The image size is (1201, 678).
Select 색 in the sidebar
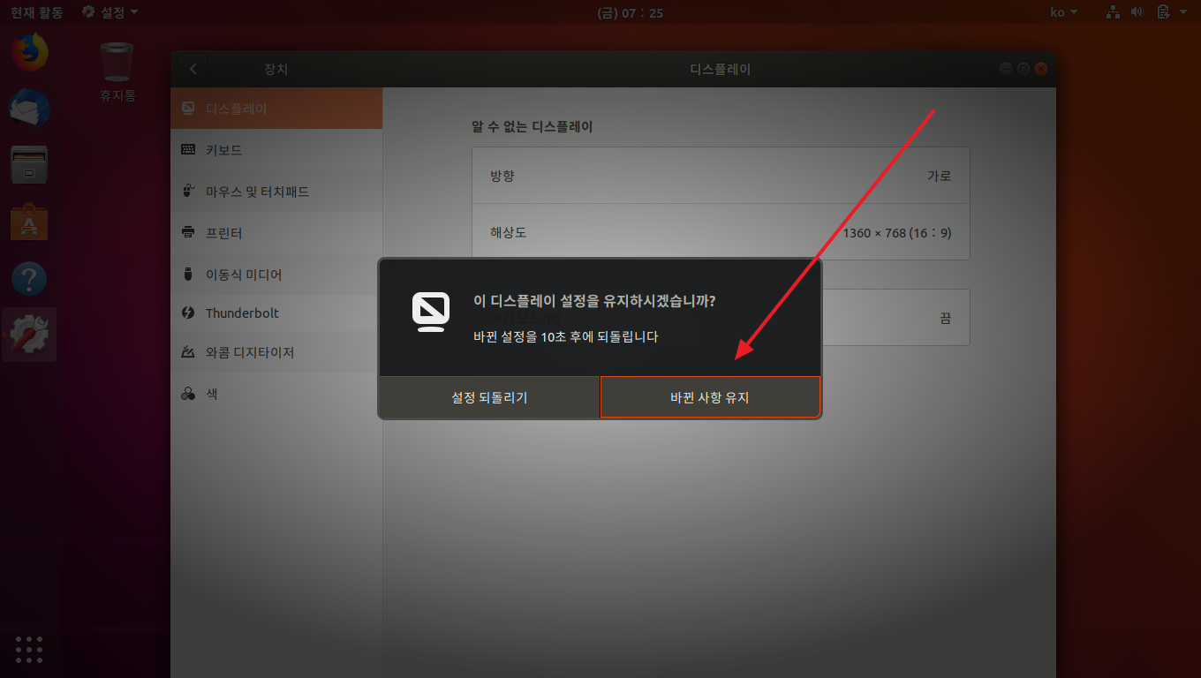tap(276, 394)
